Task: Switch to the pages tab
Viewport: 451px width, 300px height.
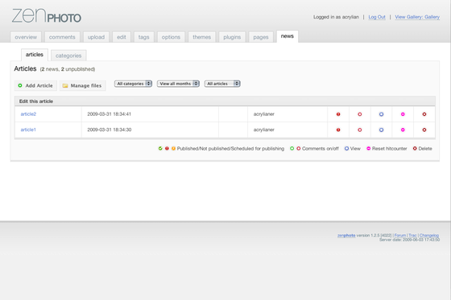Action: [x=261, y=37]
